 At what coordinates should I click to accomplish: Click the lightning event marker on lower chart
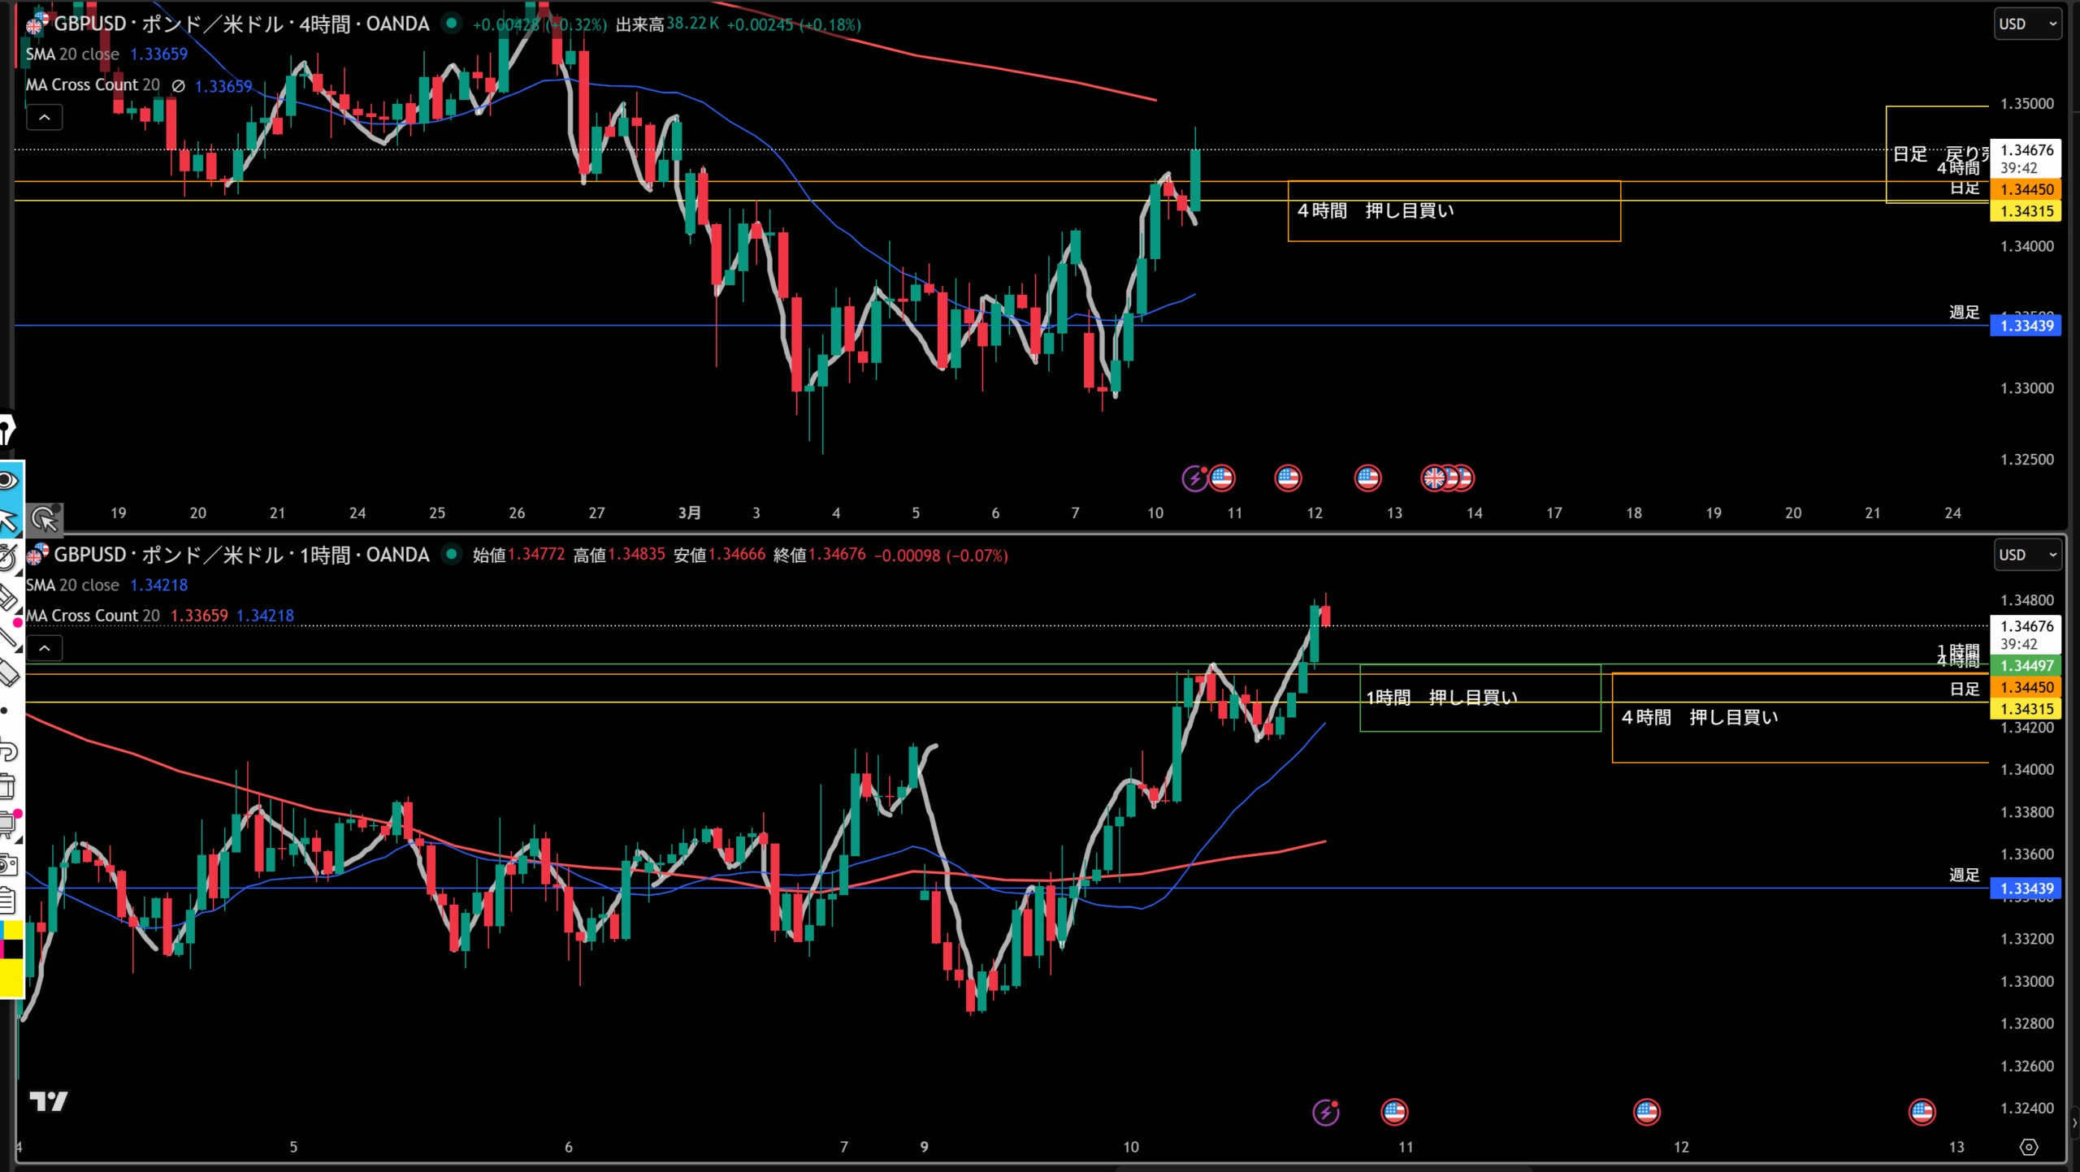coord(1325,1112)
